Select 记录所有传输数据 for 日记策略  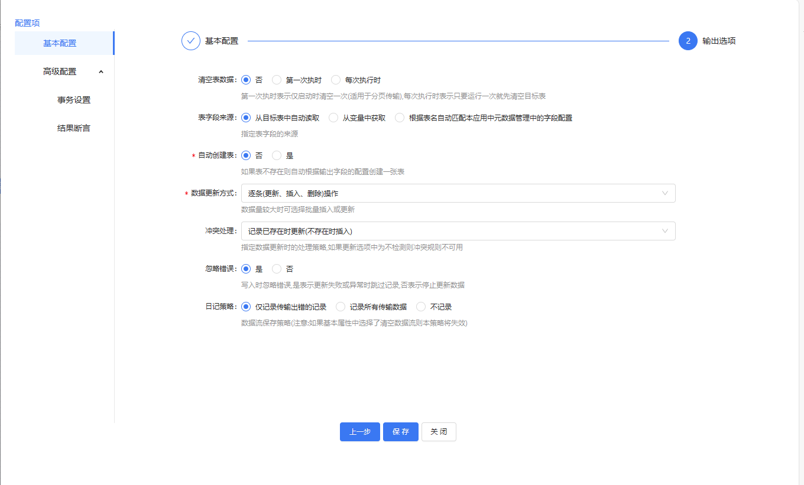(341, 307)
